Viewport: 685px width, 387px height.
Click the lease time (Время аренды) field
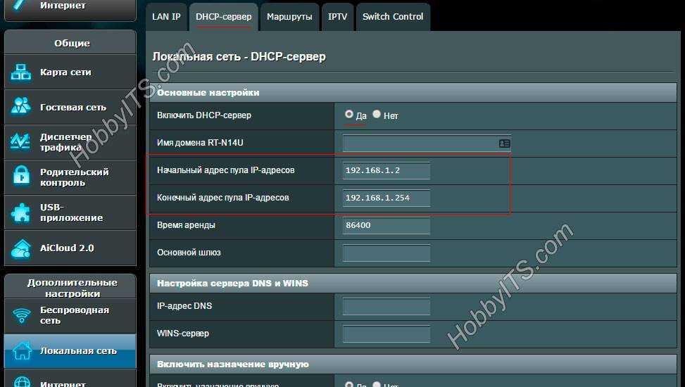click(x=386, y=225)
